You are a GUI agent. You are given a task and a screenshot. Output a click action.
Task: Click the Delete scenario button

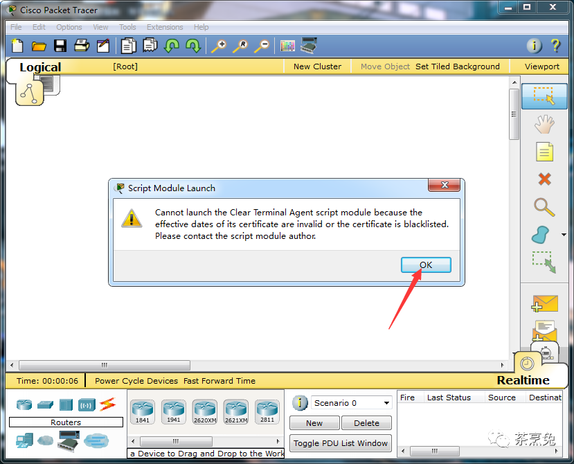click(366, 423)
